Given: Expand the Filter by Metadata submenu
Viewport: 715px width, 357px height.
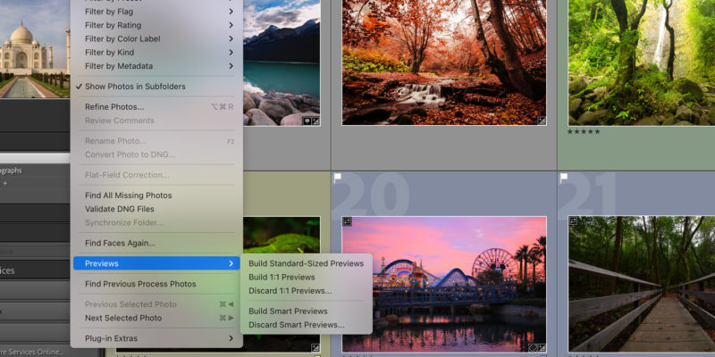Looking at the screenshot, I should click(156, 66).
